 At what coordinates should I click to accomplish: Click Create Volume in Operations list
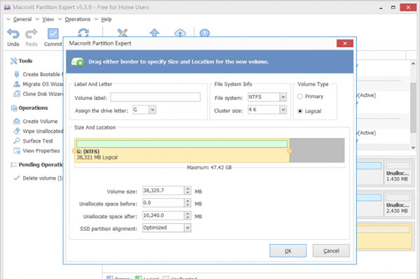(x=40, y=121)
